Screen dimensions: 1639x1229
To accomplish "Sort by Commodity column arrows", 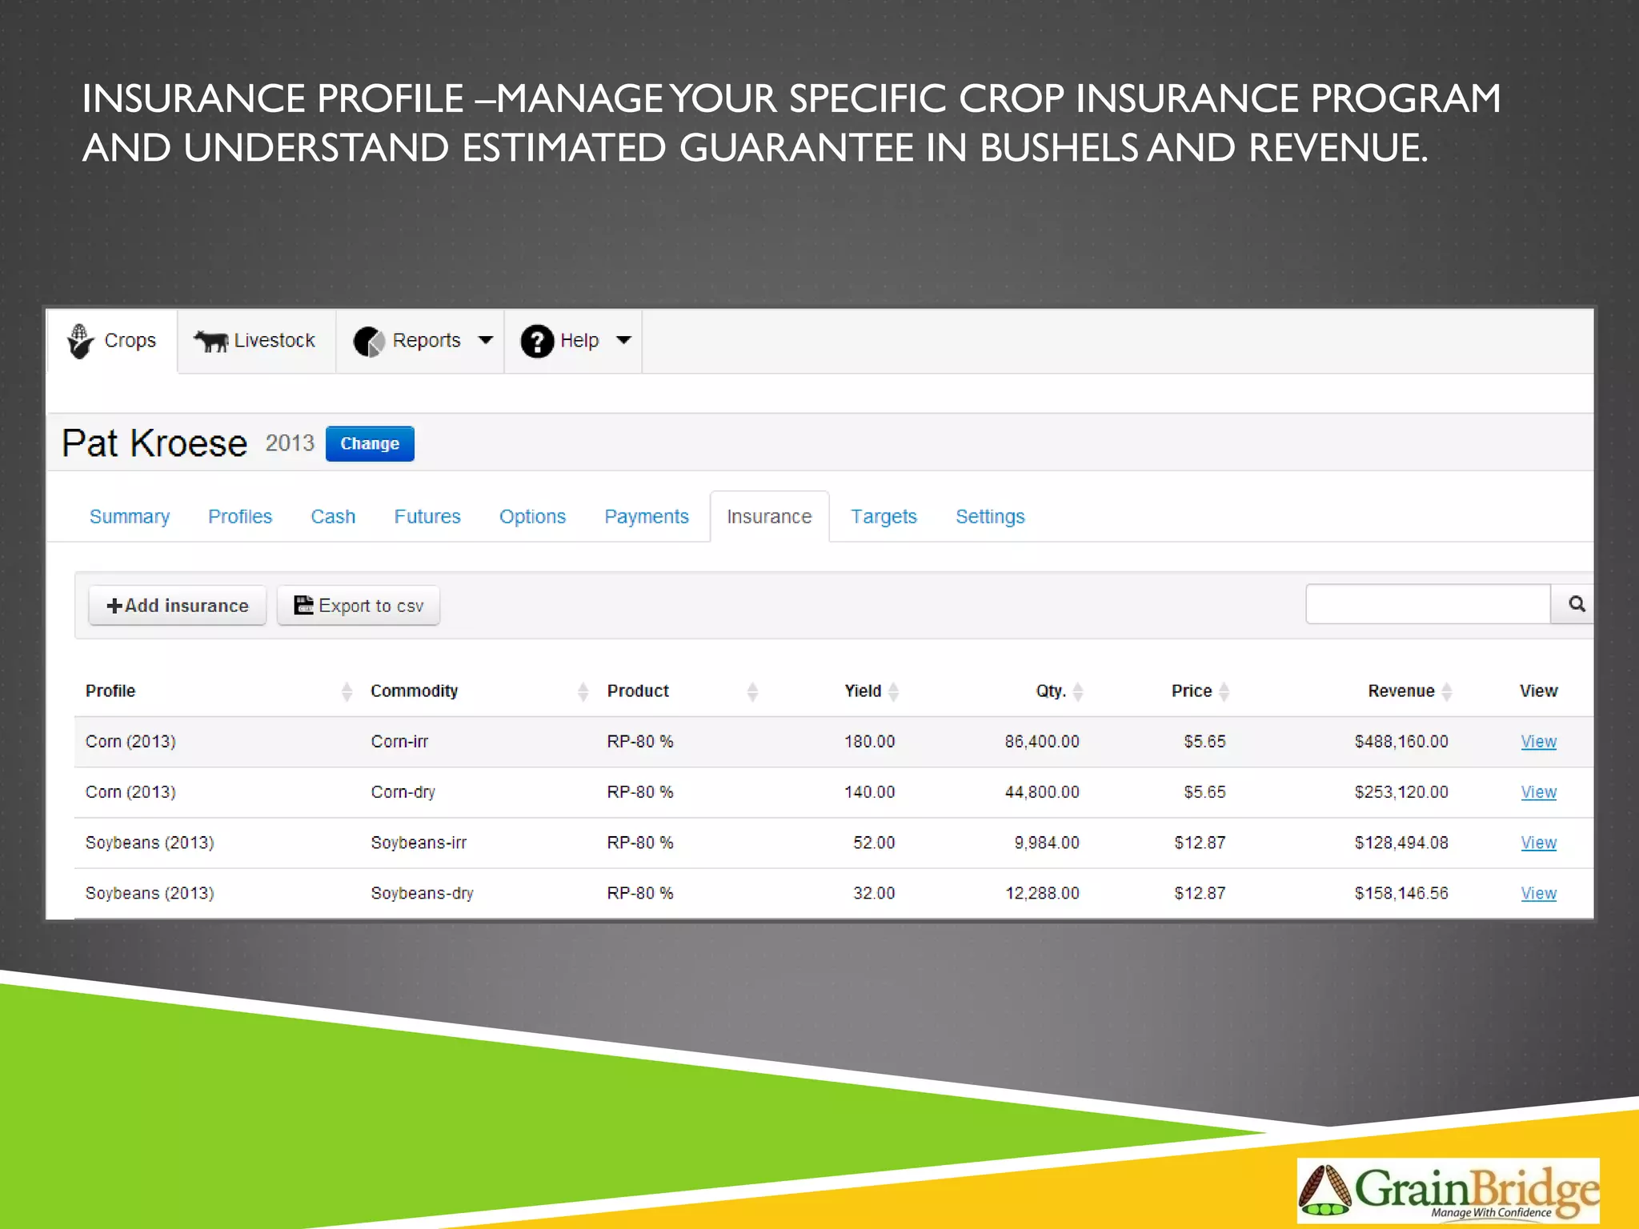I will click(583, 691).
